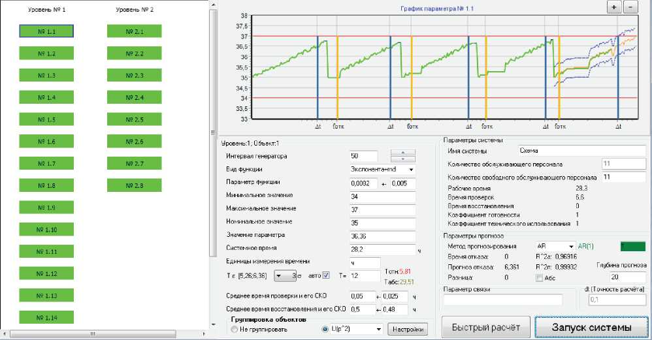Select object № 2.1

[x=135, y=31]
